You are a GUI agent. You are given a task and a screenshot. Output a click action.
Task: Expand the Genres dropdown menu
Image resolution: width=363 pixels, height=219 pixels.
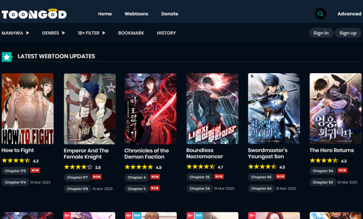54,33
